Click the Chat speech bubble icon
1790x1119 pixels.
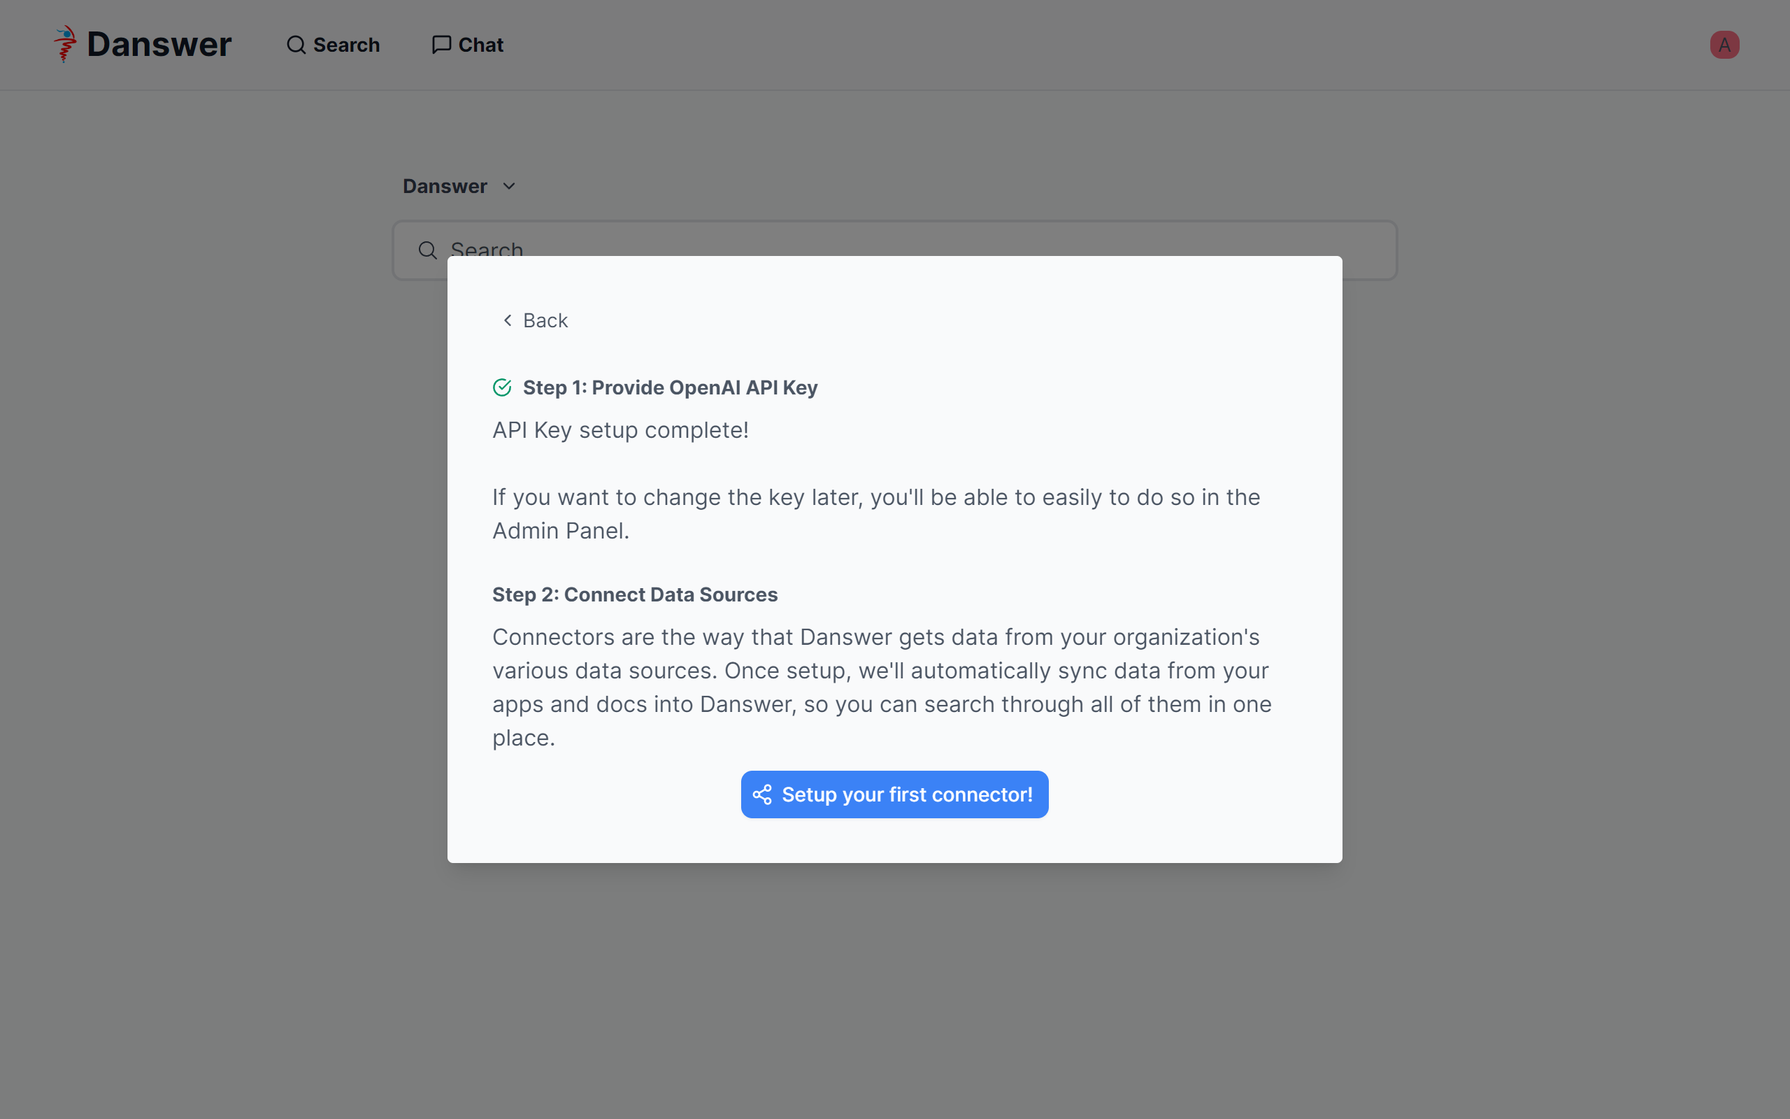[441, 45]
